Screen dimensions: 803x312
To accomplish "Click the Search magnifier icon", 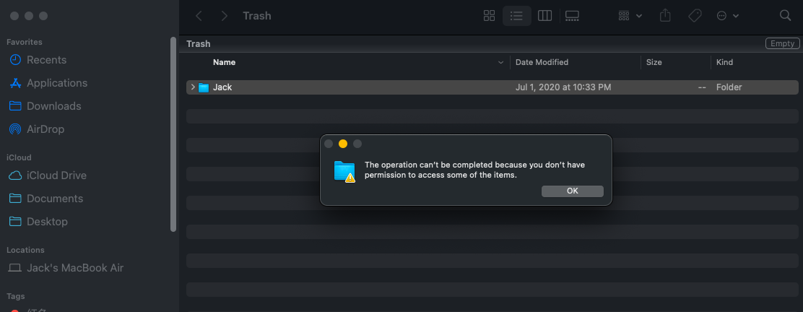I will click(x=786, y=16).
